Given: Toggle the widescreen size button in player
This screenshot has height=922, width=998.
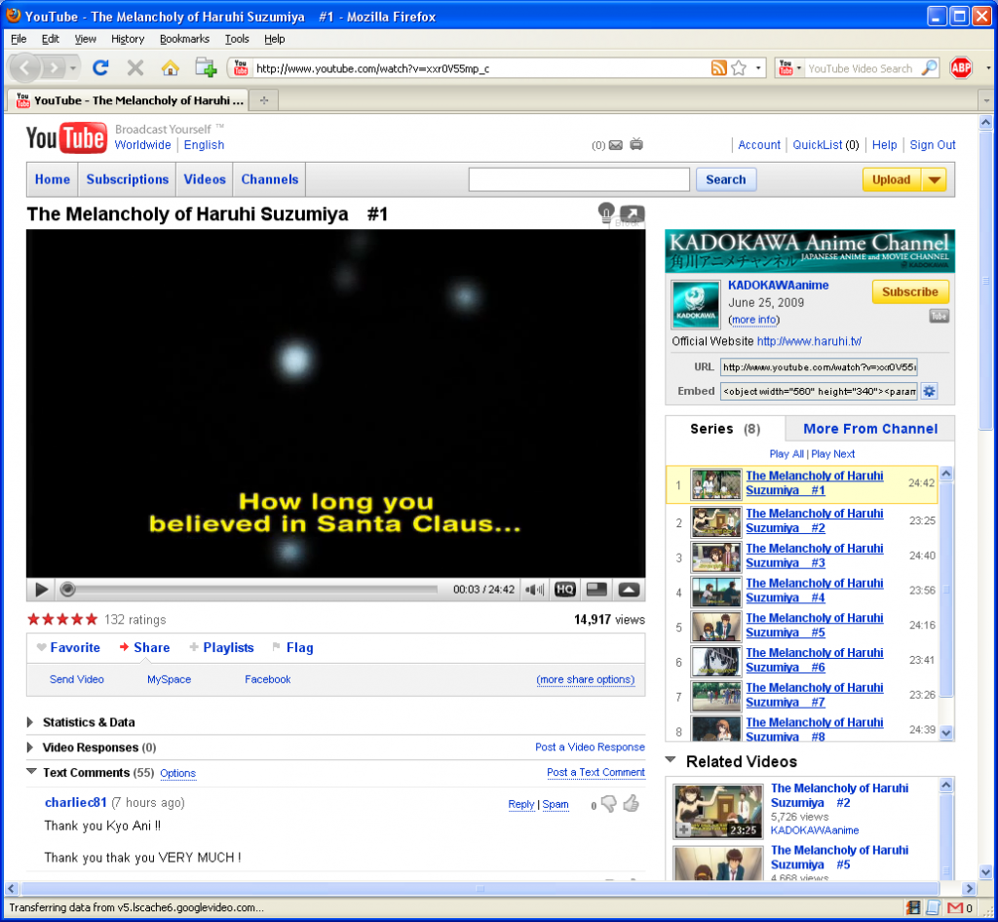Looking at the screenshot, I should 596,590.
